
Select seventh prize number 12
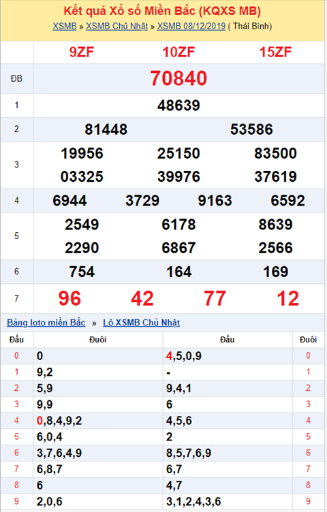287,298
